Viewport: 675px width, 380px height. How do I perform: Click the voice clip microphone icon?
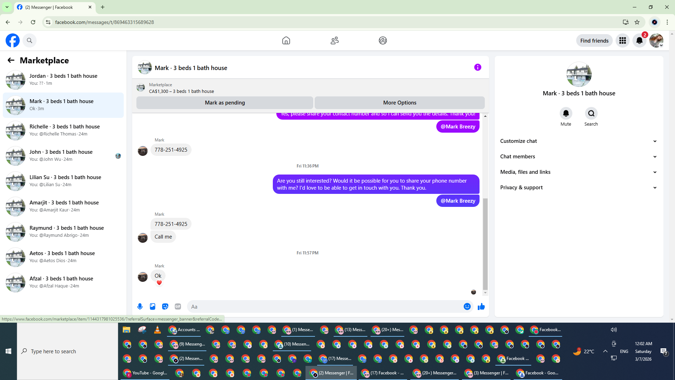pos(140,306)
